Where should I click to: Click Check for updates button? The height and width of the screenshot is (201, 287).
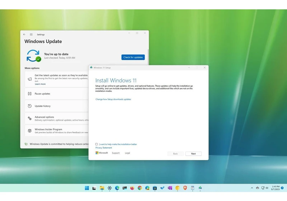(x=133, y=57)
